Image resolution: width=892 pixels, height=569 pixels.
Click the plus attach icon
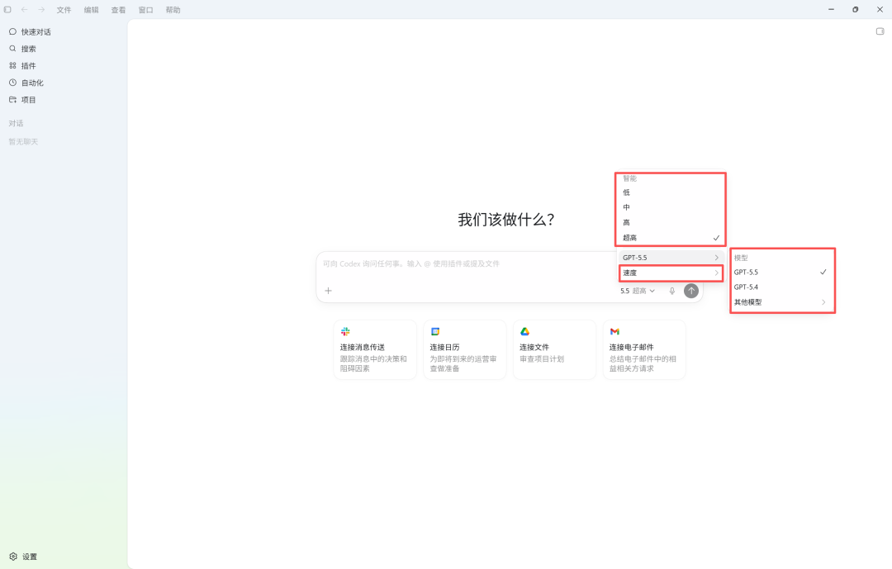coord(328,291)
